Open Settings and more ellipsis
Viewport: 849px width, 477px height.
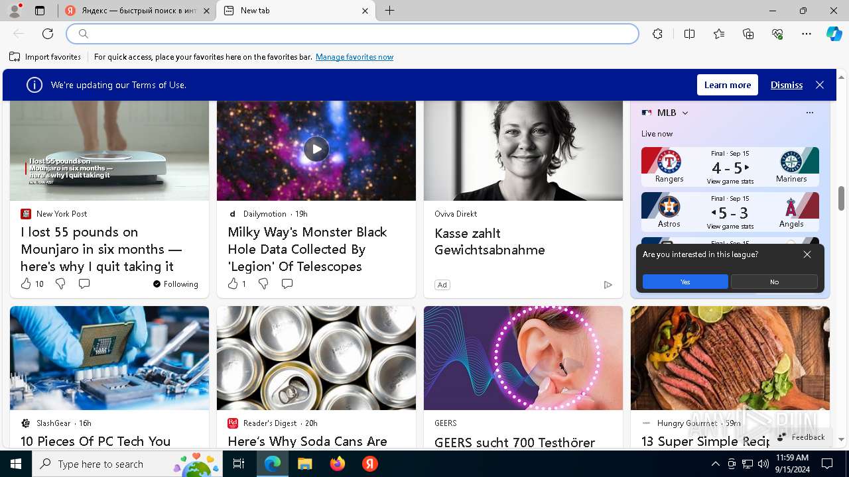point(807,34)
